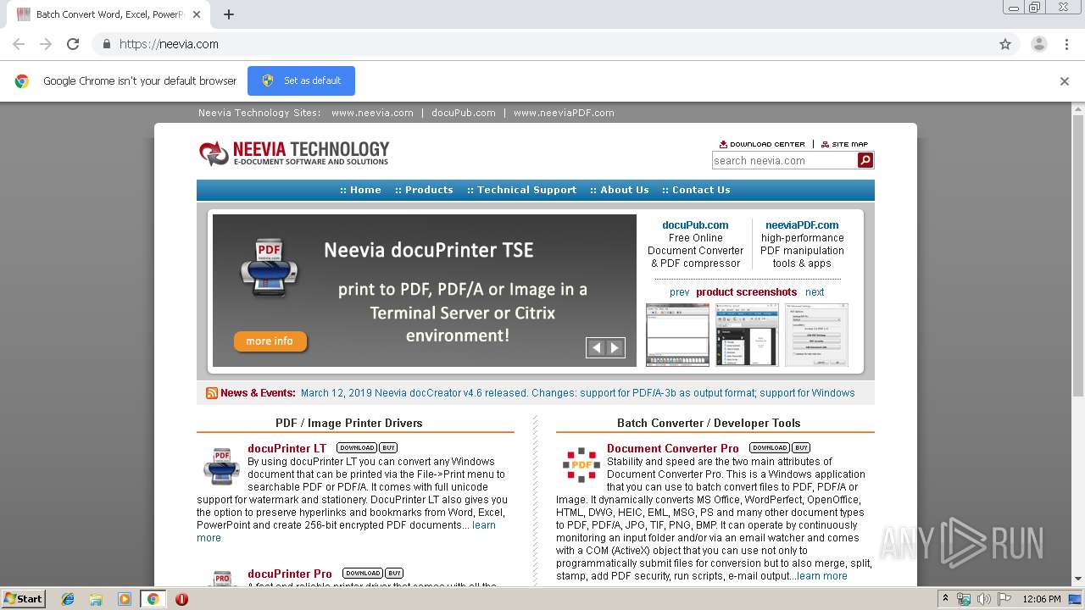The width and height of the screenshot is (1085, 610).
Task: Open the Home menu item
Action: click(360, 190)
